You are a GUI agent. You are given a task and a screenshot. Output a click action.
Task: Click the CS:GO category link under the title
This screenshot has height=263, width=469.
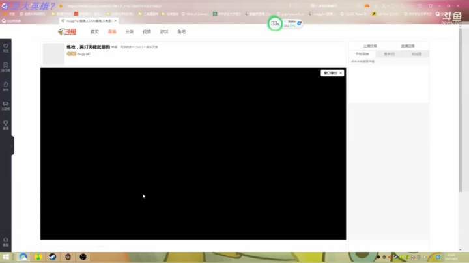(x=139, y=47)
